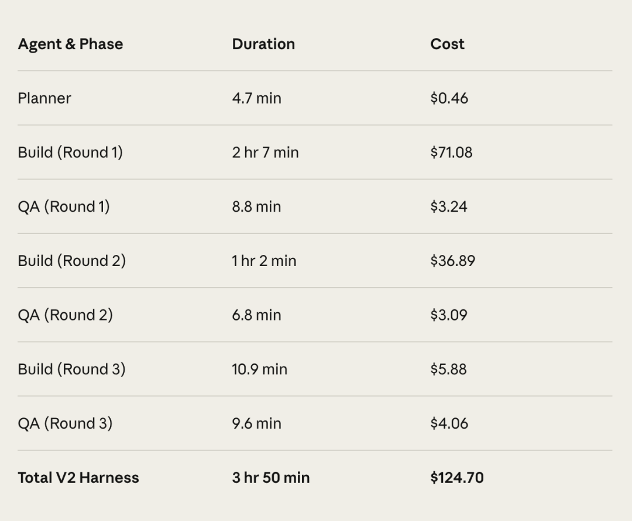The image size is (632, 521).
Task: Click the 1 hr 2 min duration
Action: [x=264, y=261]
